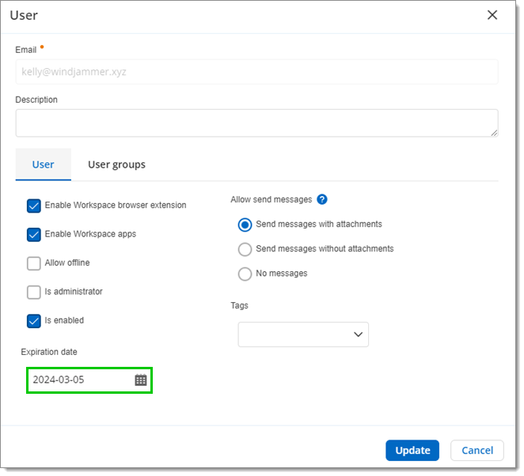This screenshot has height=476, width=524.
Task: Check the Is administrator box
Action: pyautogui.click(x=34, y=293)
